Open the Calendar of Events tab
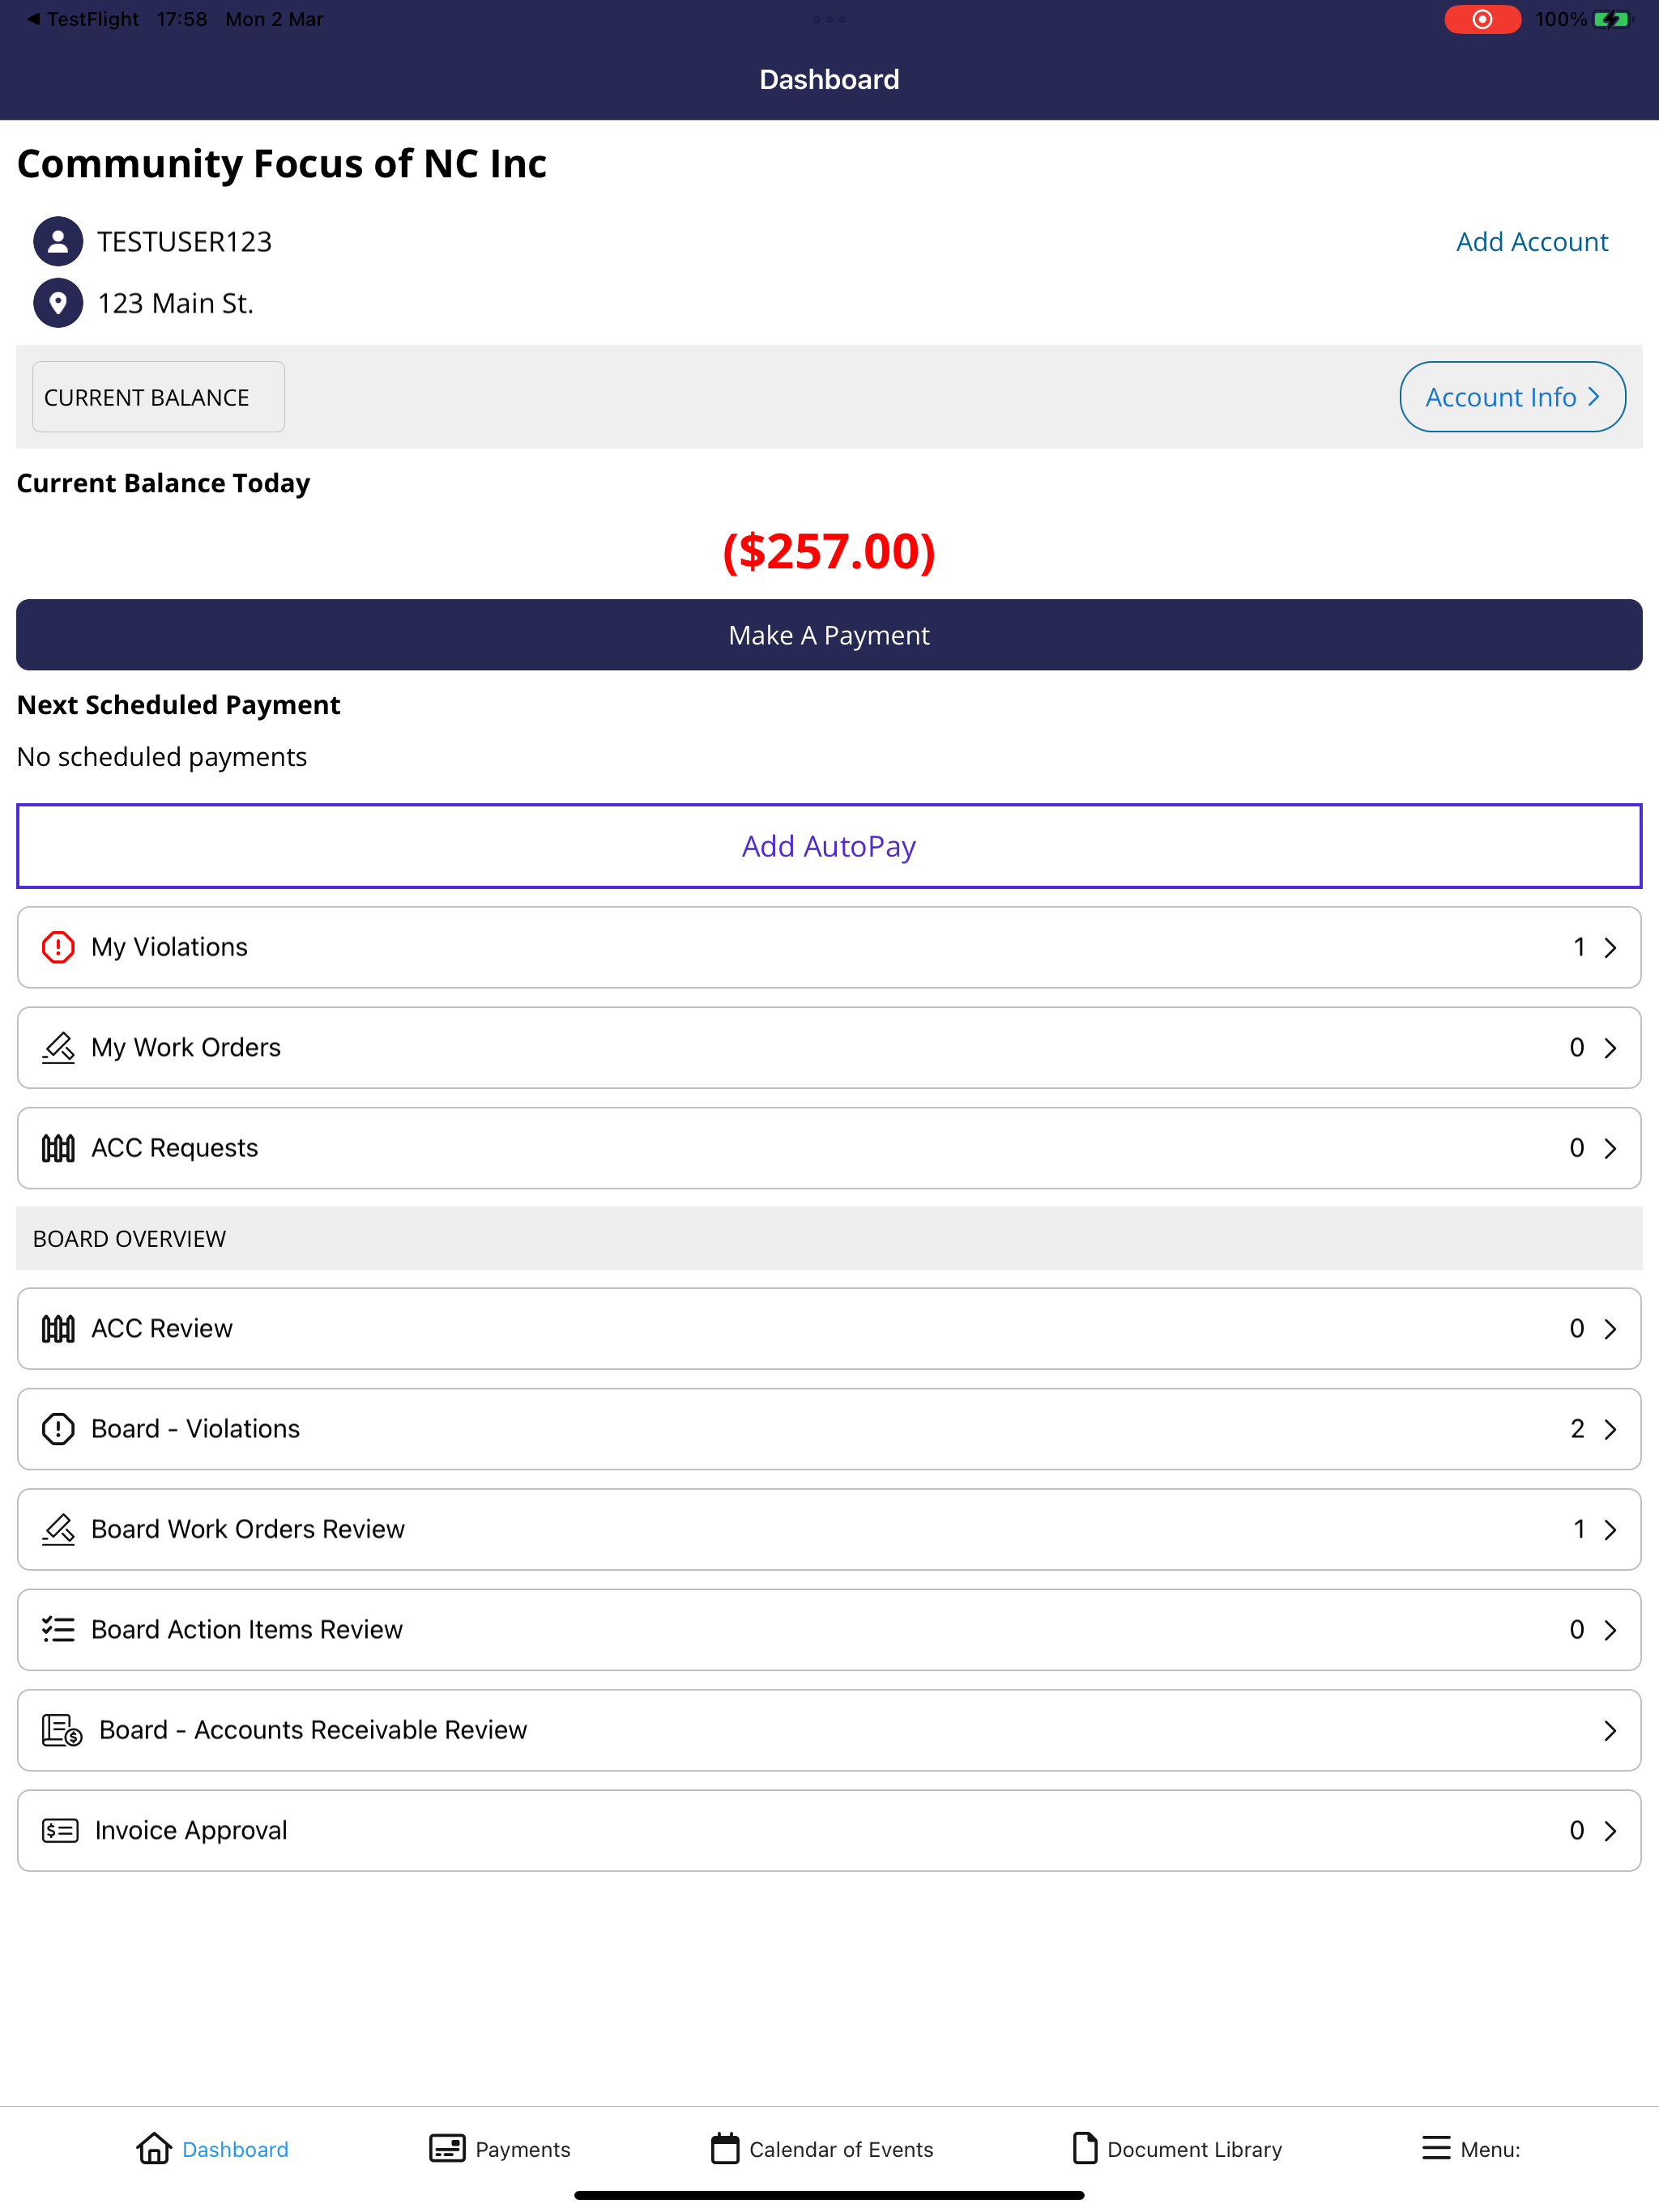 [821, 2149]
